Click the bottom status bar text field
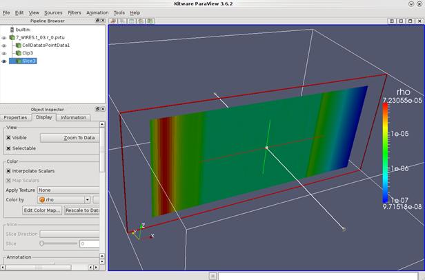This screenshot has width=425, height=280. point(318,276)
